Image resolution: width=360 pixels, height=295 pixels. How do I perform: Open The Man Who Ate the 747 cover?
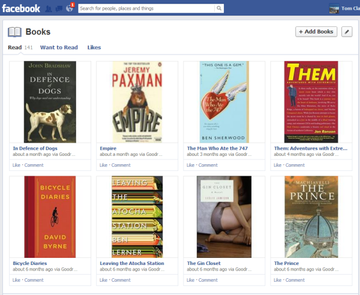[224, 102]
